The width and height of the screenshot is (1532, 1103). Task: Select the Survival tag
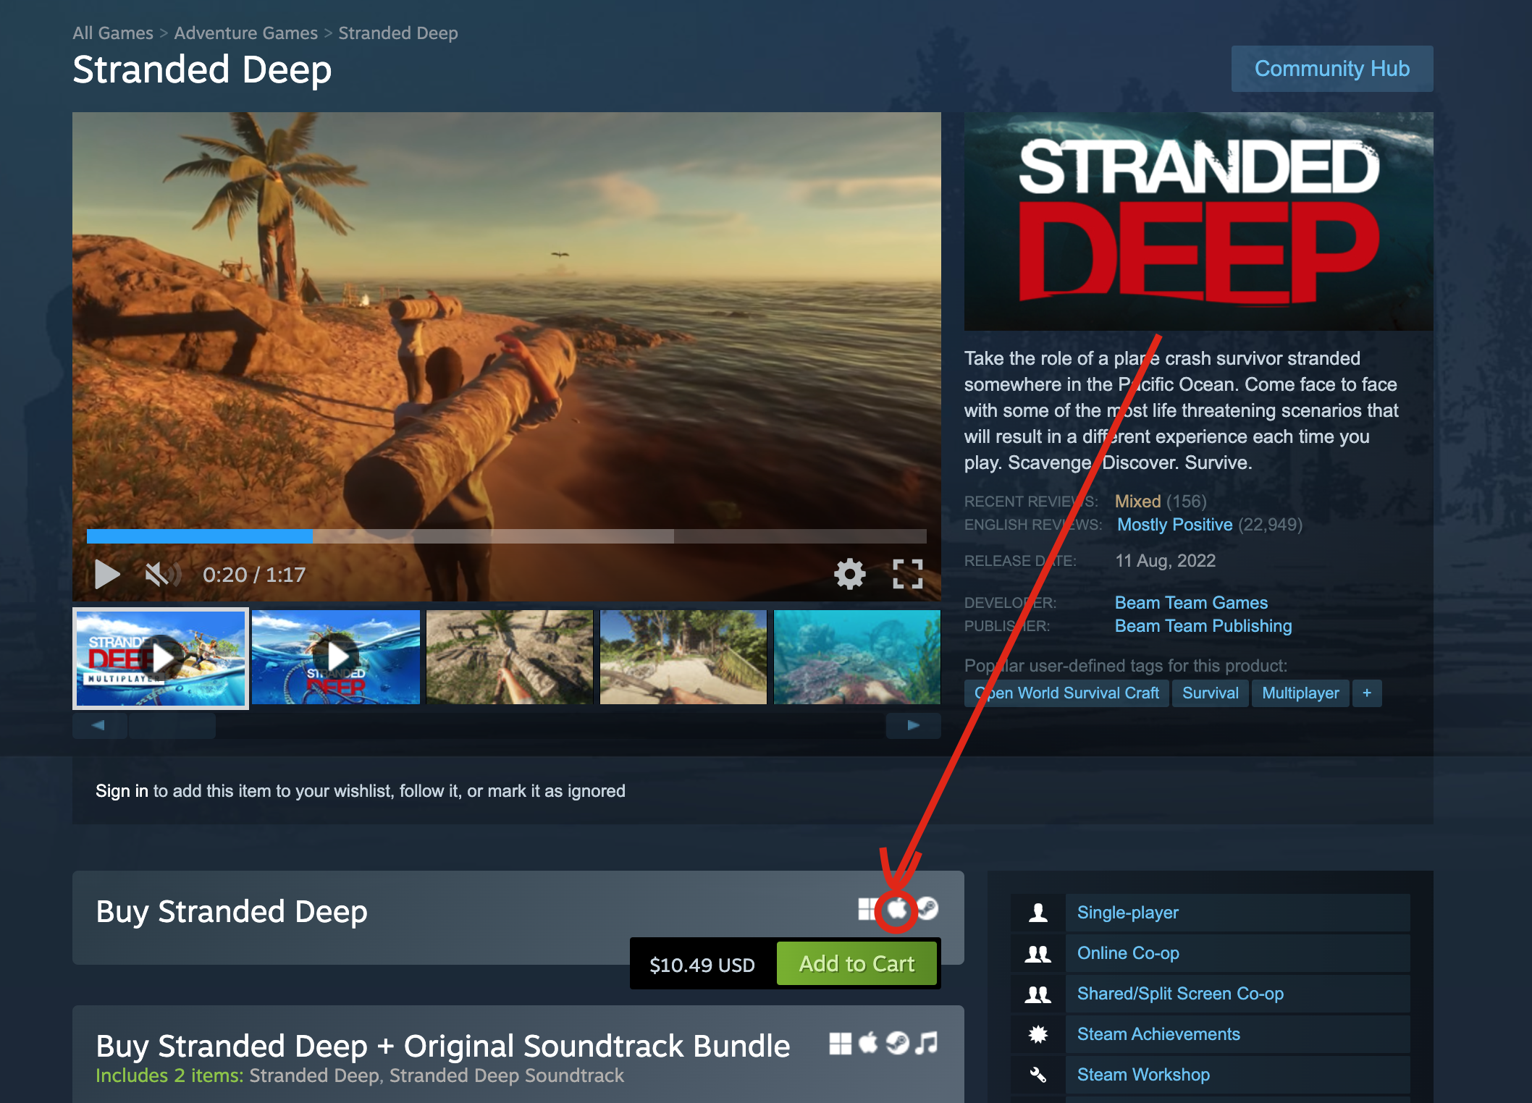coord(1211,693)
